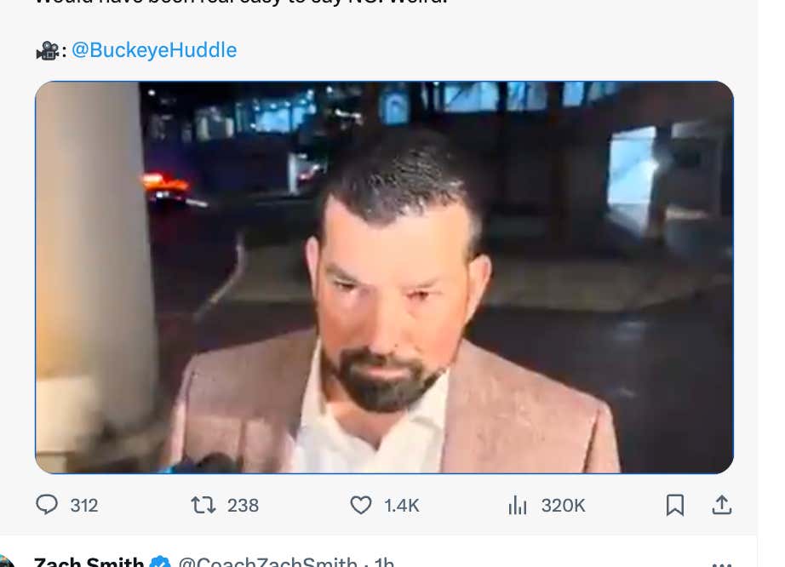
Task: Play the video of the press interview
Action: (382, 277)
